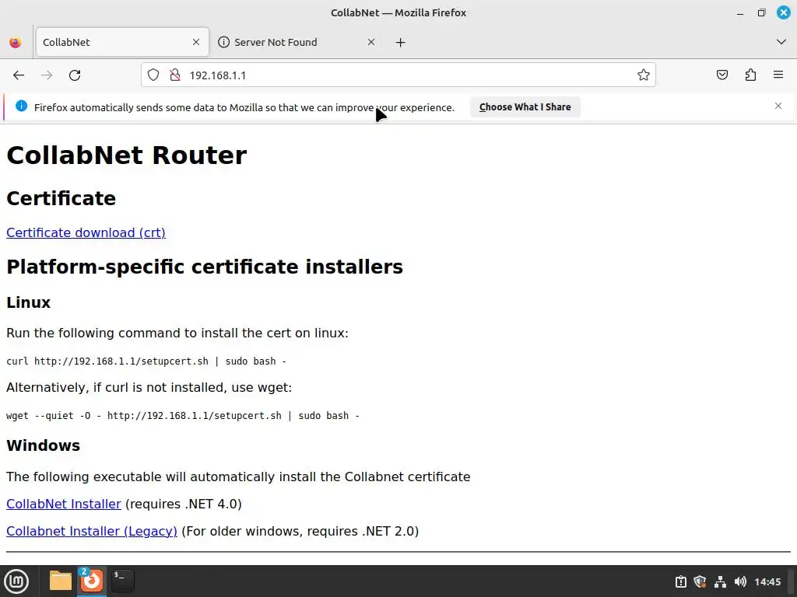Viewport: 797px width, 597px height.
Task: Open the CollabNet Installer link
Action: 64,504
